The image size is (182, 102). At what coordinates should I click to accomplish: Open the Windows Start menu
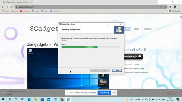pos(3,99)
